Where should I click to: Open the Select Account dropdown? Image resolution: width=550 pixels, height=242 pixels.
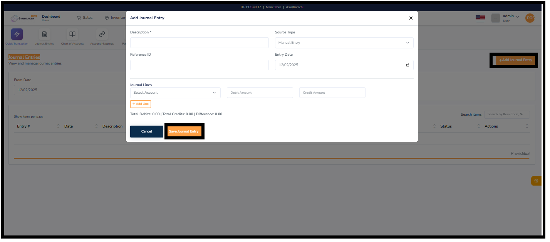[x=175, y=93]
